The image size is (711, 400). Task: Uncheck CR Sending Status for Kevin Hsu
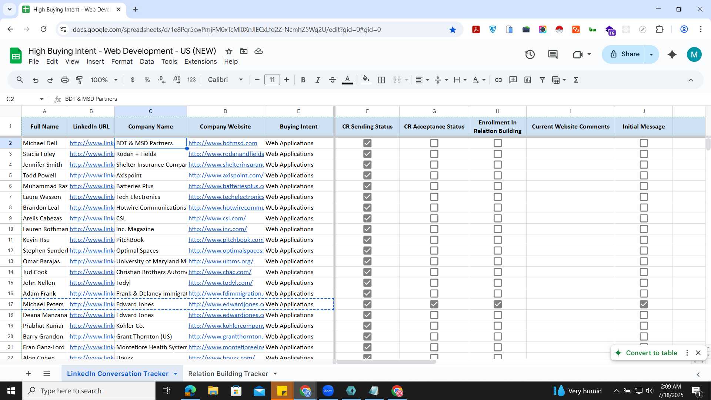[367, 240]
